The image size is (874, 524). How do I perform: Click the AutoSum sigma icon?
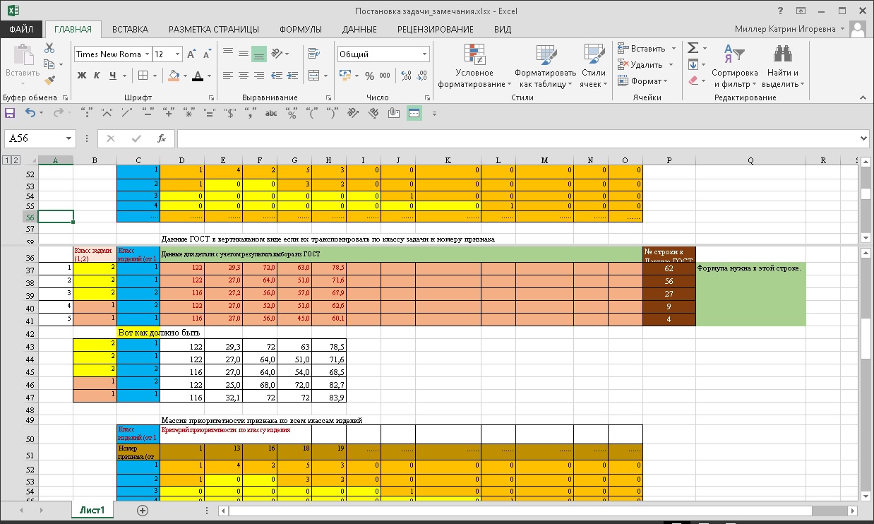pyautogui.click(x=693, y=48)
